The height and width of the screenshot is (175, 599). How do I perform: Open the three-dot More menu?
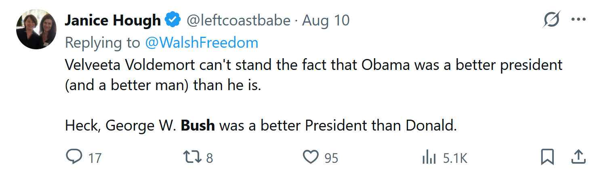(578, 19)
